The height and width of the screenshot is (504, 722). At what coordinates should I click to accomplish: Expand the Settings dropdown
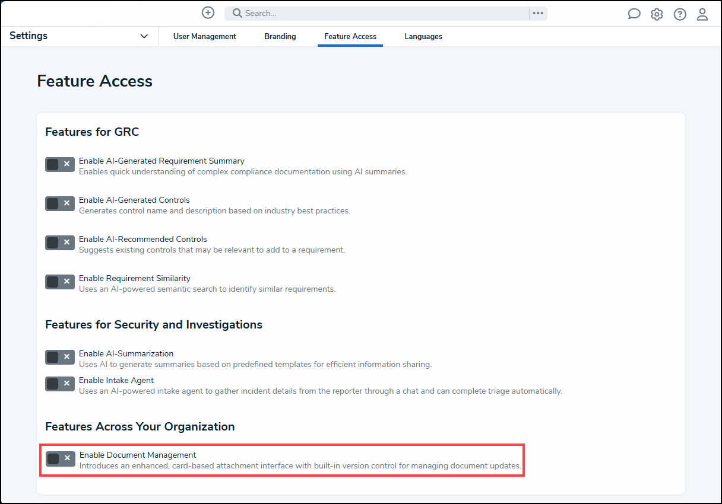pos(144,36)
